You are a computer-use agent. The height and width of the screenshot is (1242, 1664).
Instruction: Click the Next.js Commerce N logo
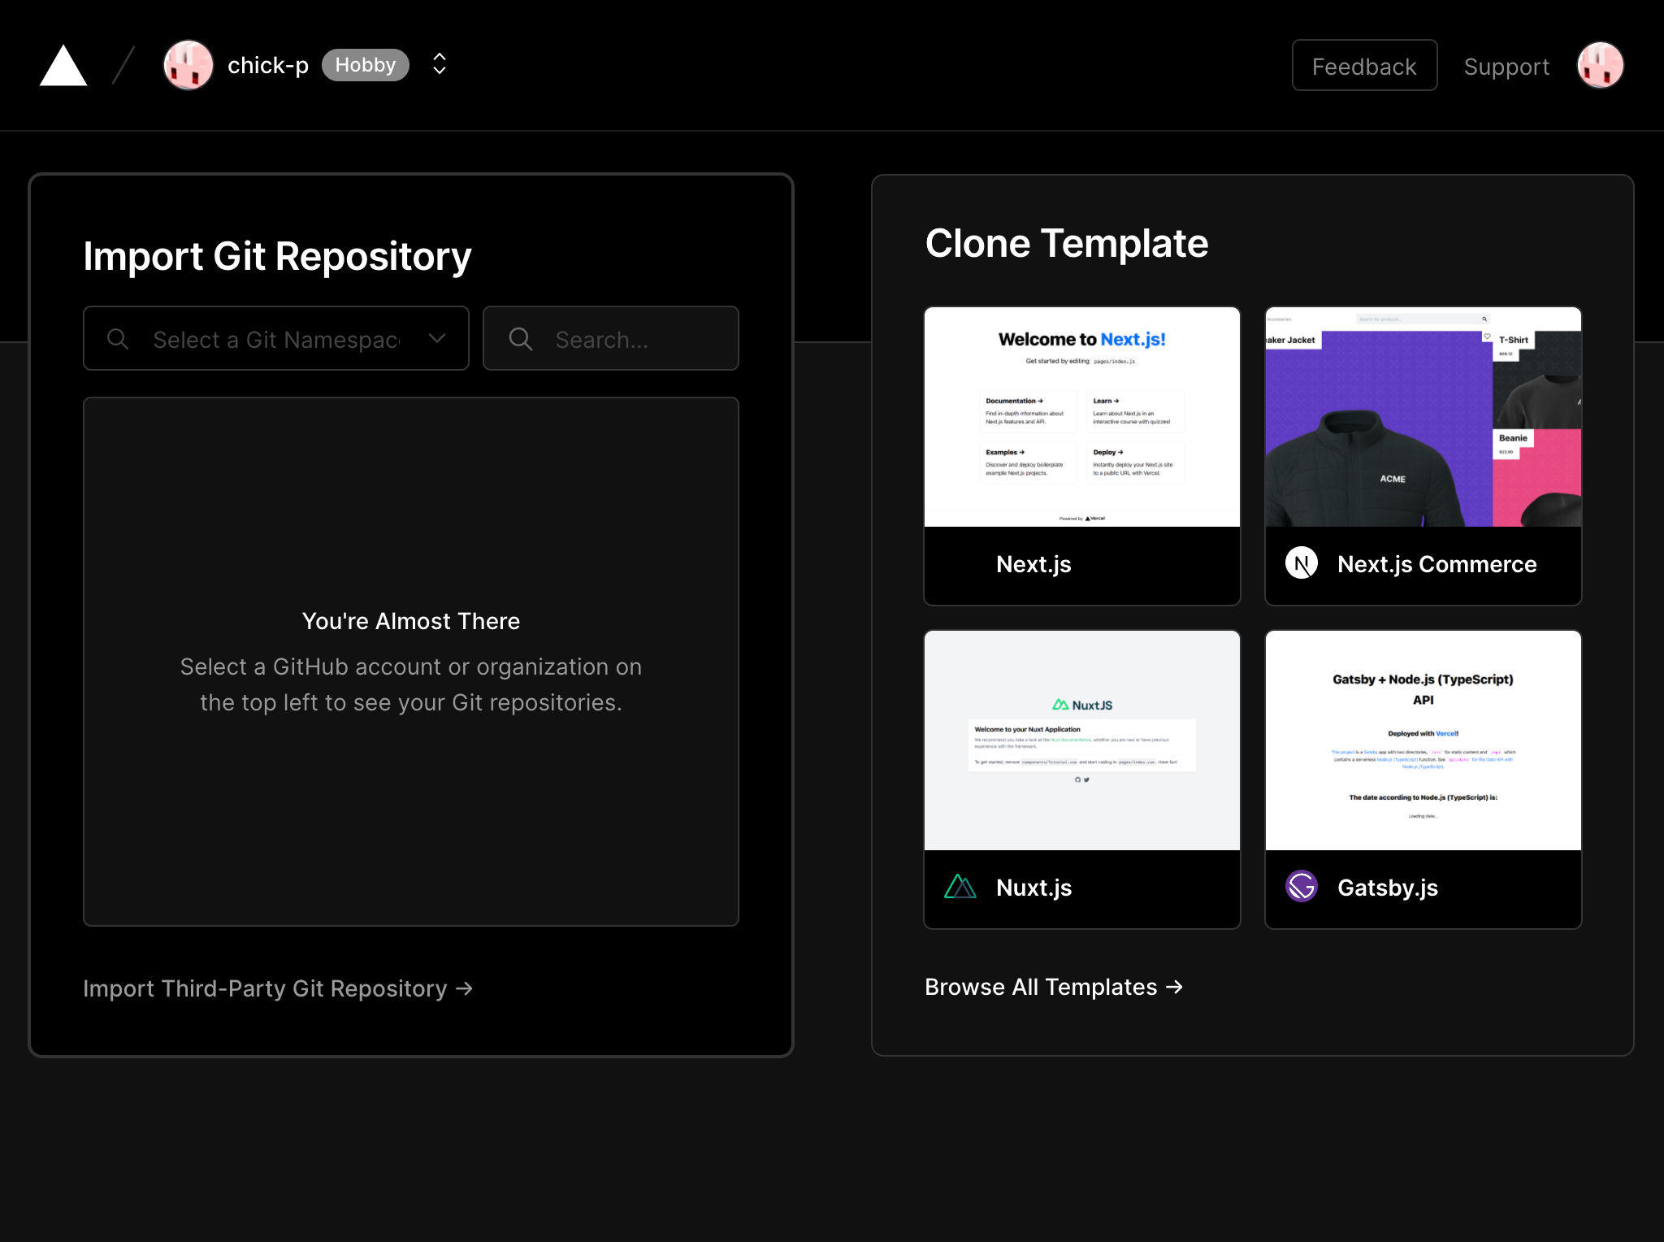tap(1302, 563)
